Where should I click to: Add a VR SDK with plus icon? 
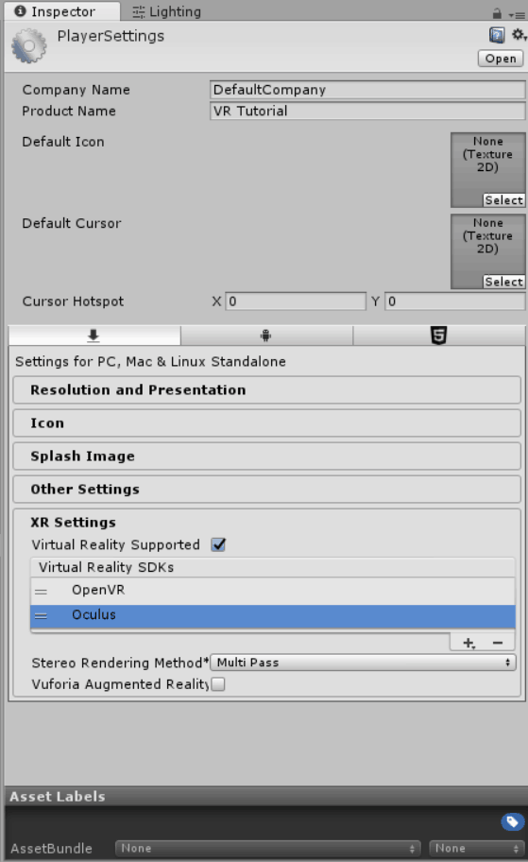click(x=468, y=643)
